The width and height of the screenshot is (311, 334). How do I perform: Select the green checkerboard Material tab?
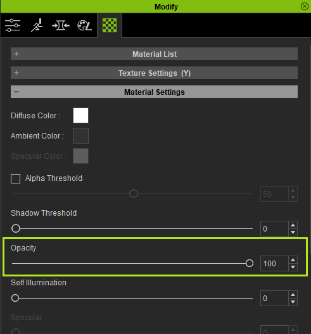(x=110, y=25)
